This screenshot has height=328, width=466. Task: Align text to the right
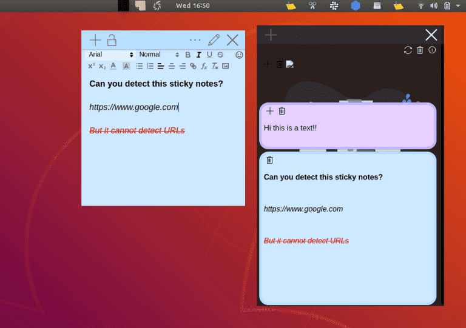pos(183,66)
